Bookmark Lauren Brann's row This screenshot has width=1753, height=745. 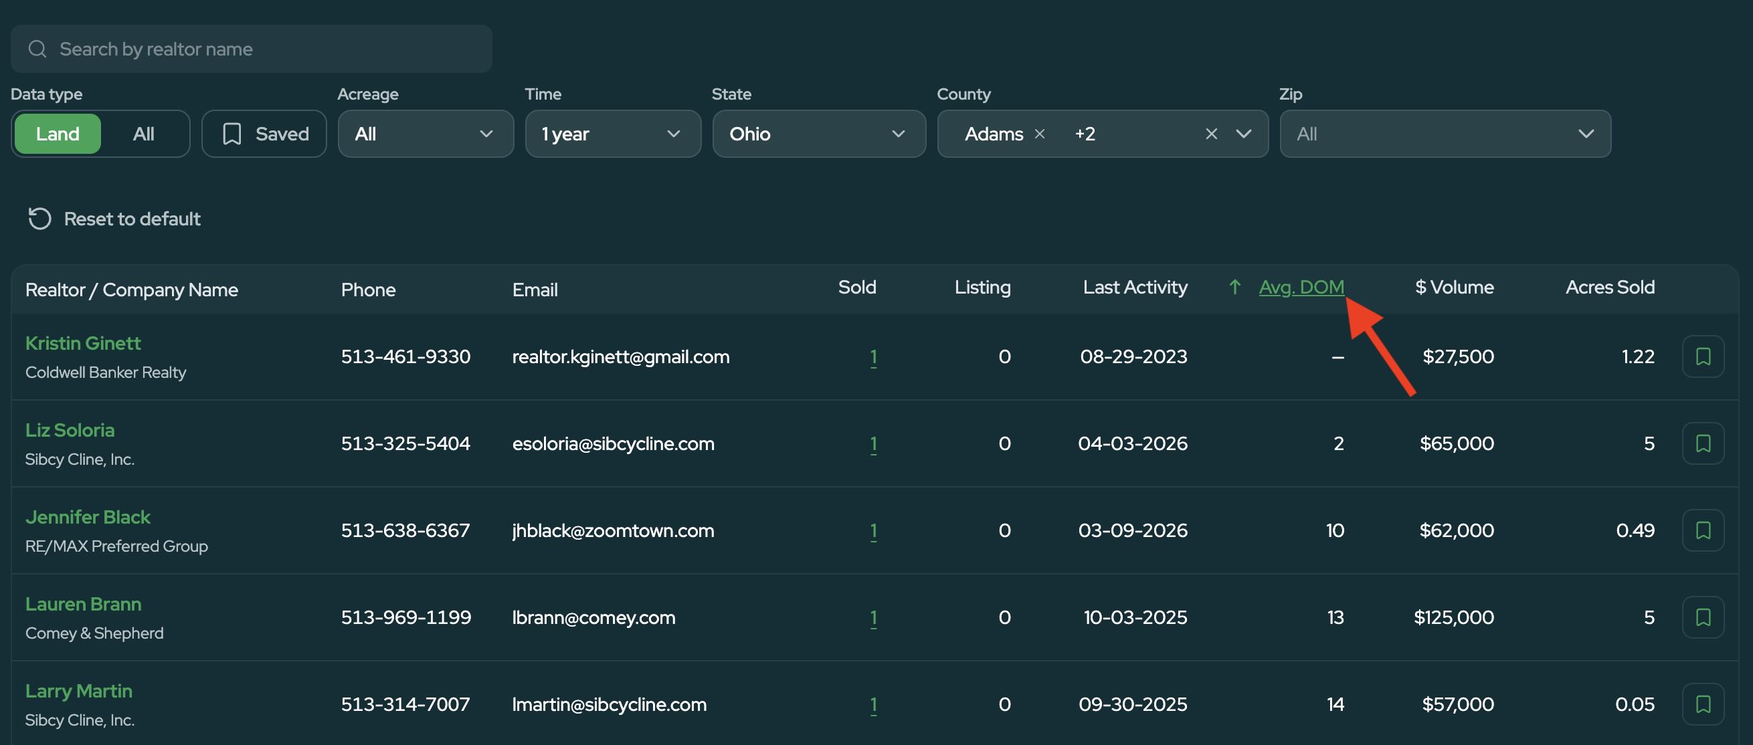pyautogui.click(x=1703, y=618)
